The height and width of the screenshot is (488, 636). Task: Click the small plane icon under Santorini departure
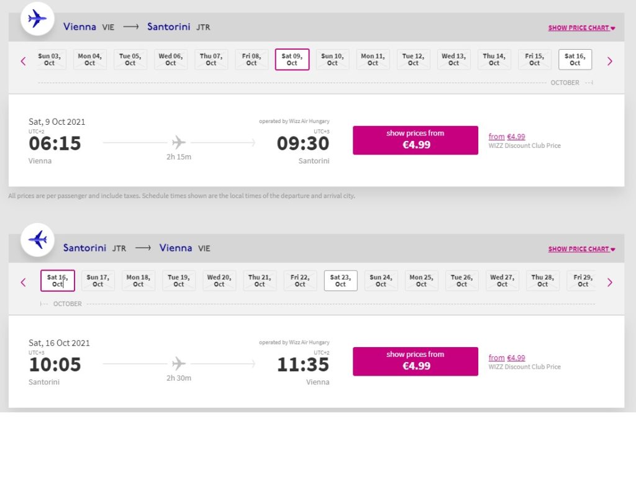pyautogui.click(x=179, y=364)
